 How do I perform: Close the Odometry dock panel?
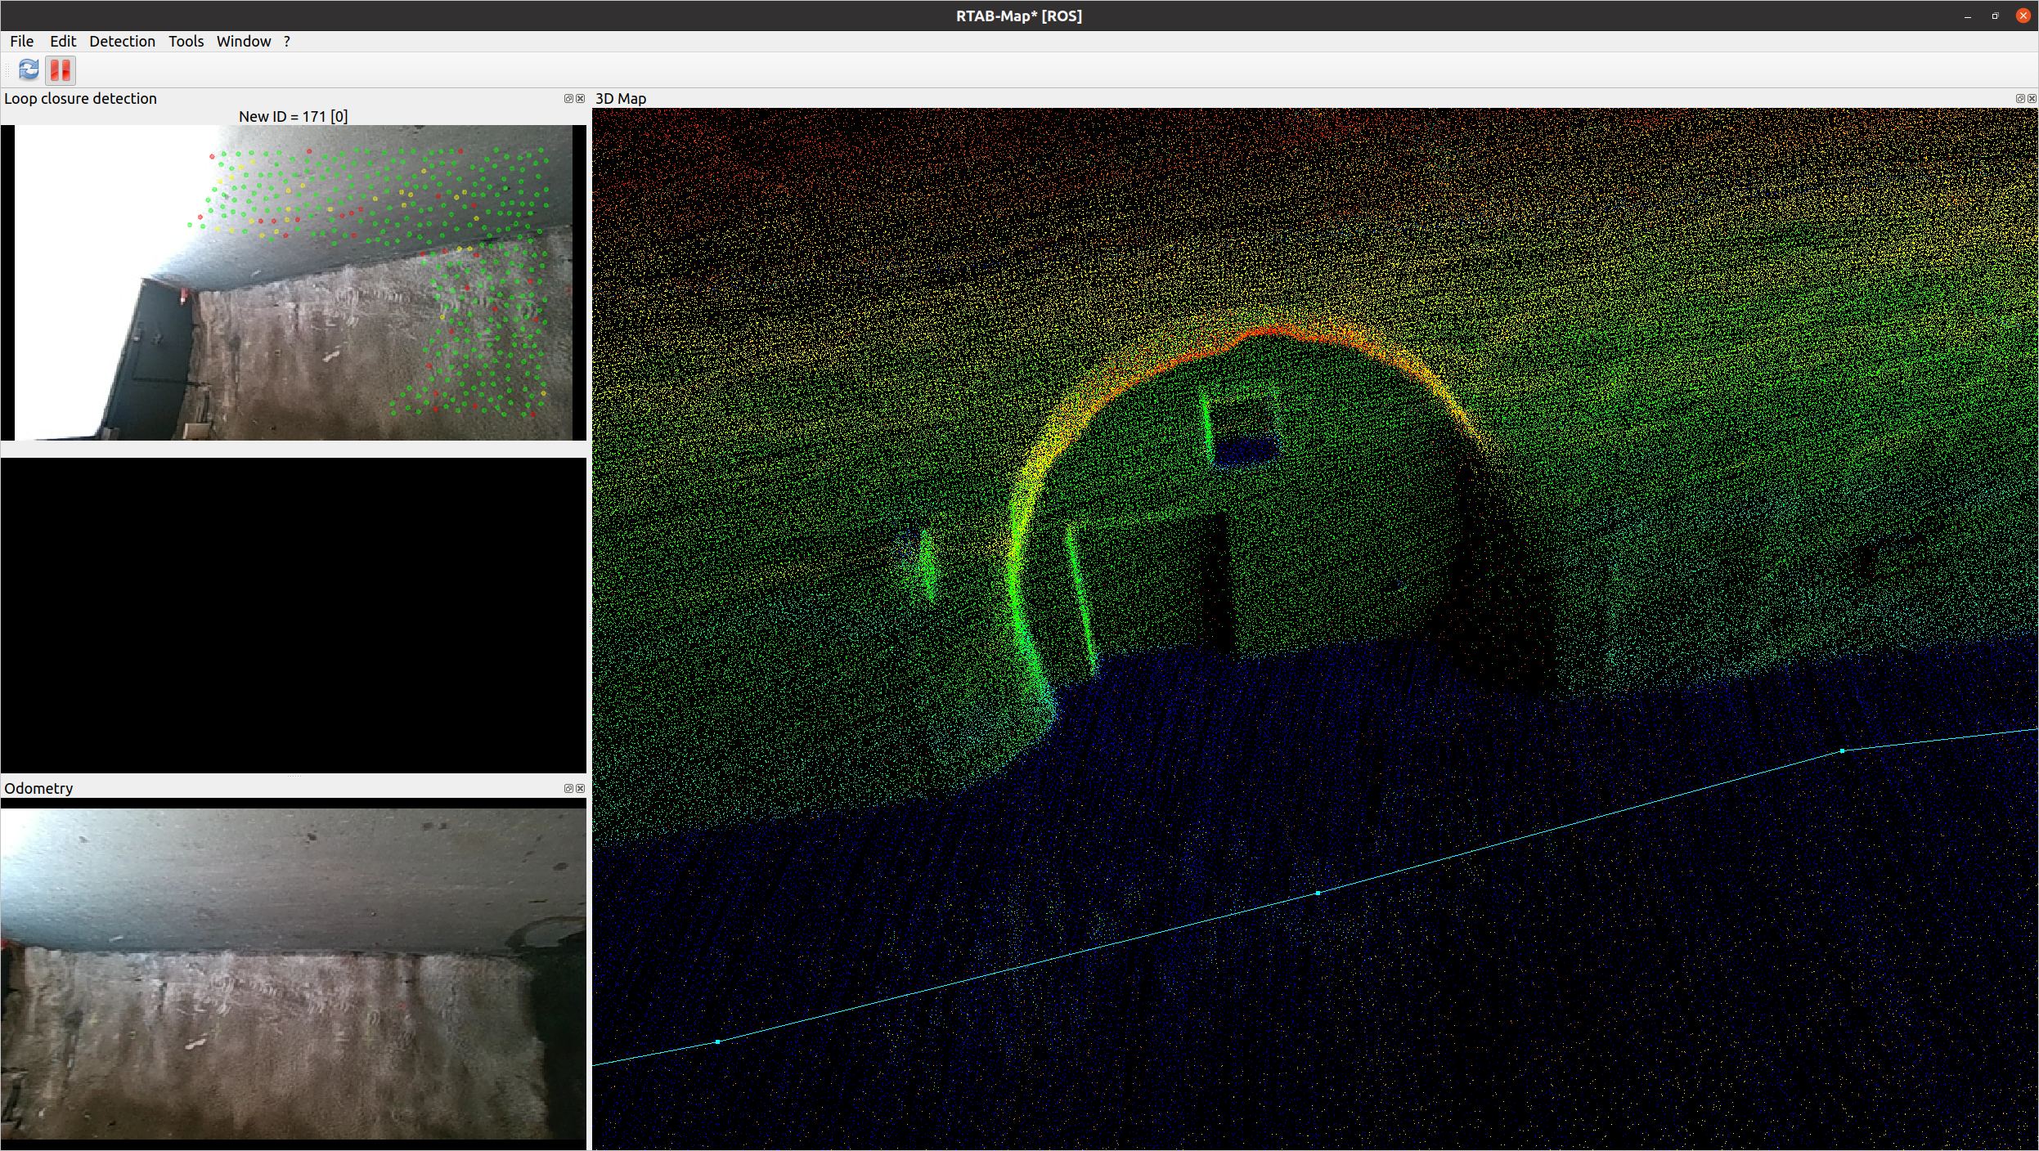pos(581,788)
